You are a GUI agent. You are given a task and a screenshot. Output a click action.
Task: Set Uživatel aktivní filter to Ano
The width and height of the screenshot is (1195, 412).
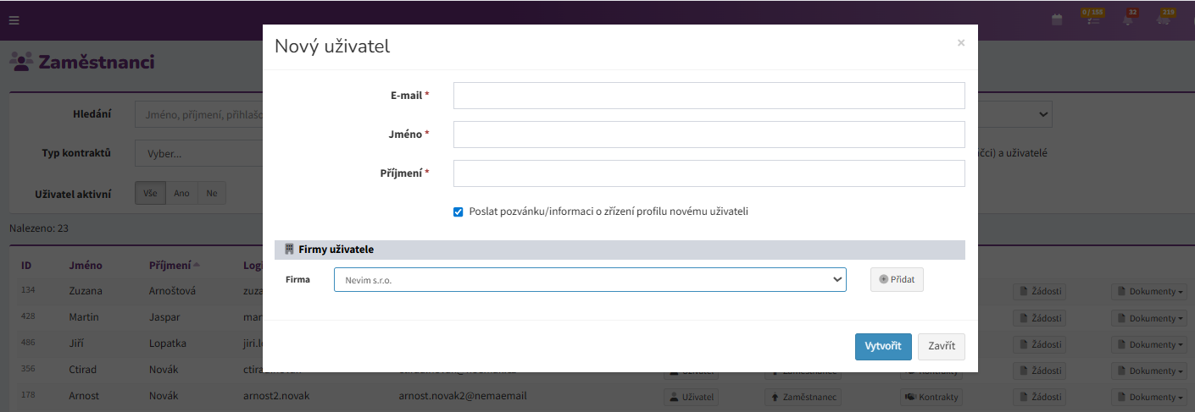[181, 193]
